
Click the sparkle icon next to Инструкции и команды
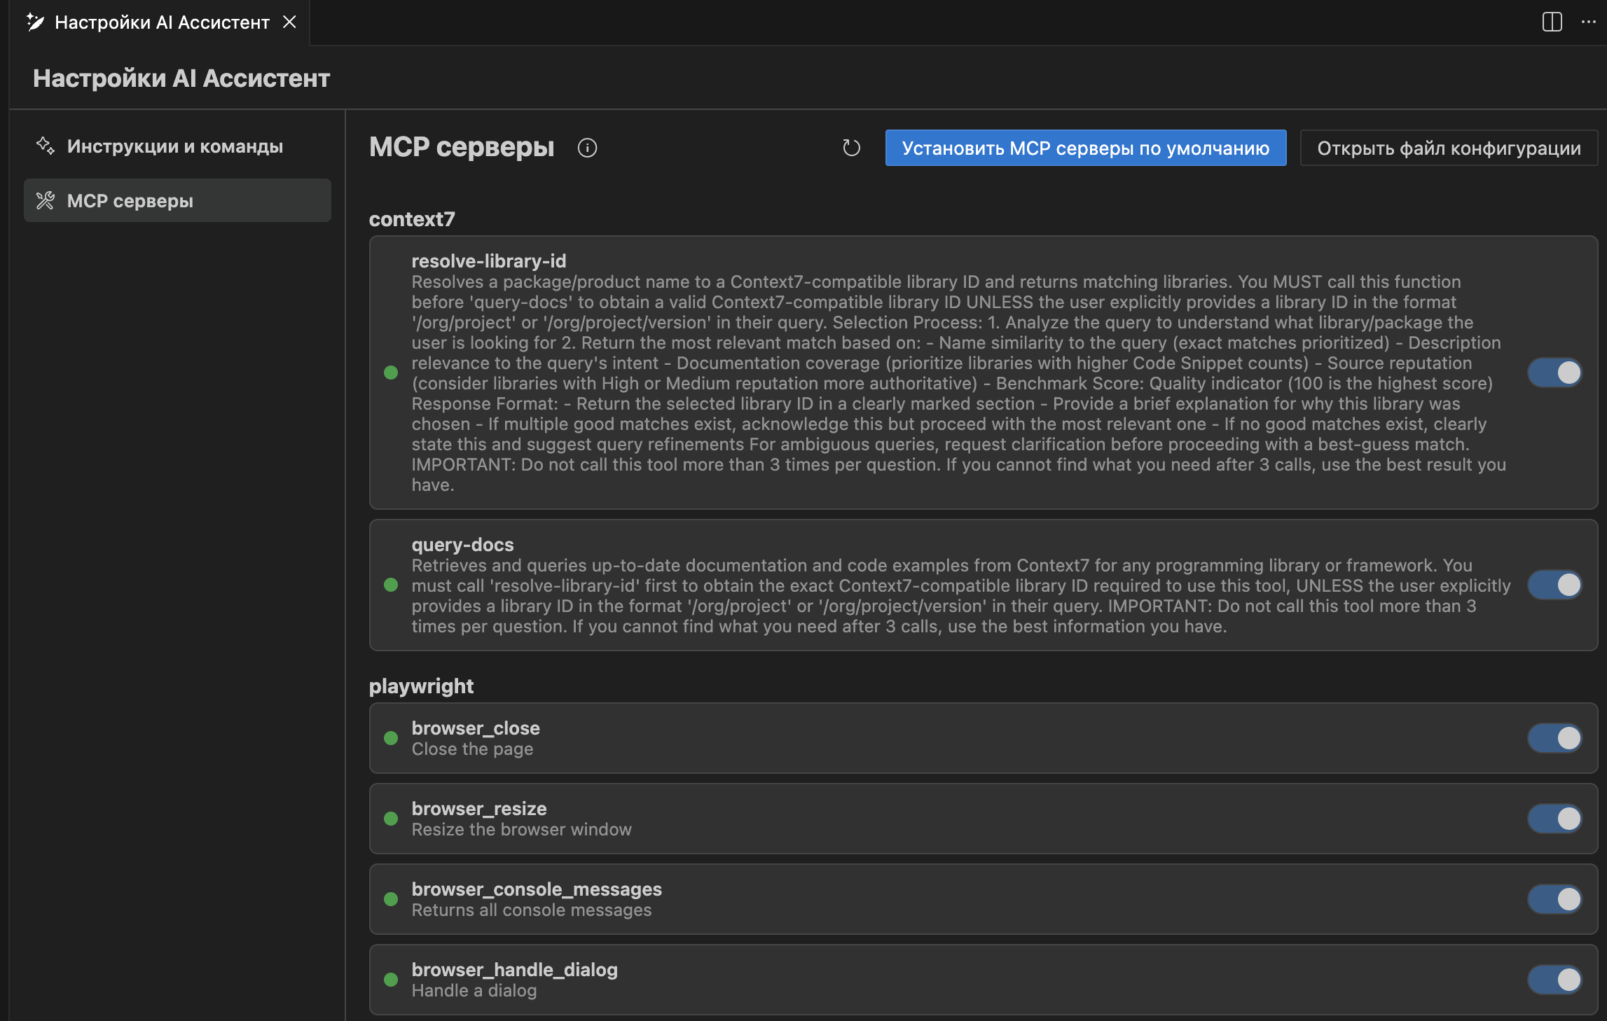tap(46, 146)
